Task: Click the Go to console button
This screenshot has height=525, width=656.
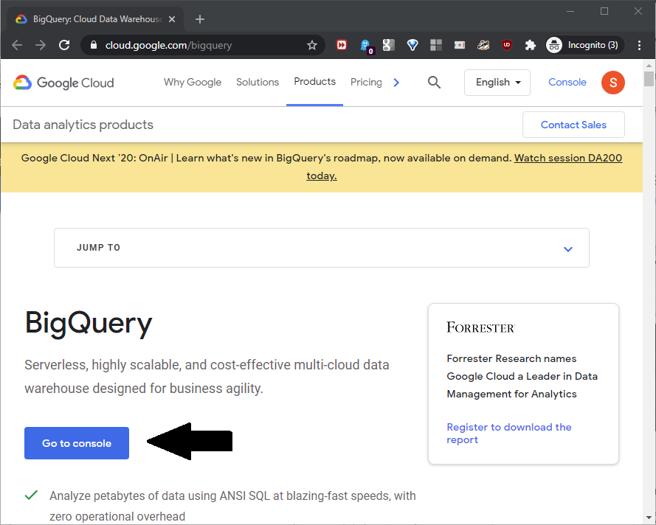Action: coord(77,443)
